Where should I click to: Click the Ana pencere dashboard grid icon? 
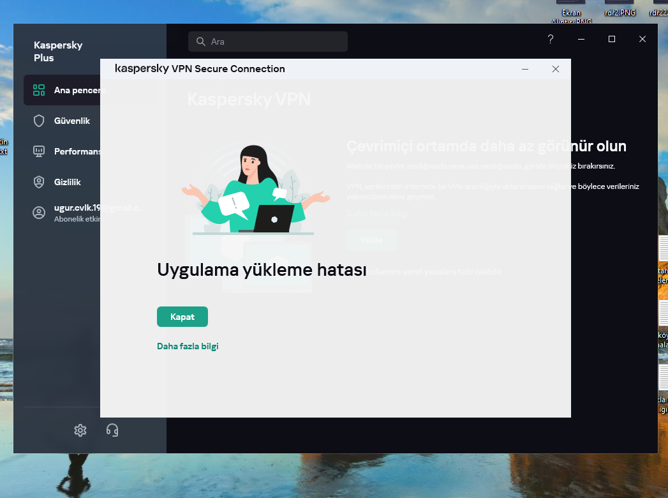click(x=39, y=90)
